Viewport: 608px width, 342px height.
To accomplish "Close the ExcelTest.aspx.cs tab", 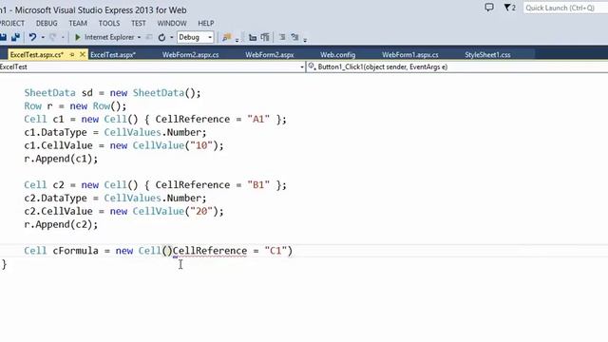I will pos(83,55).
